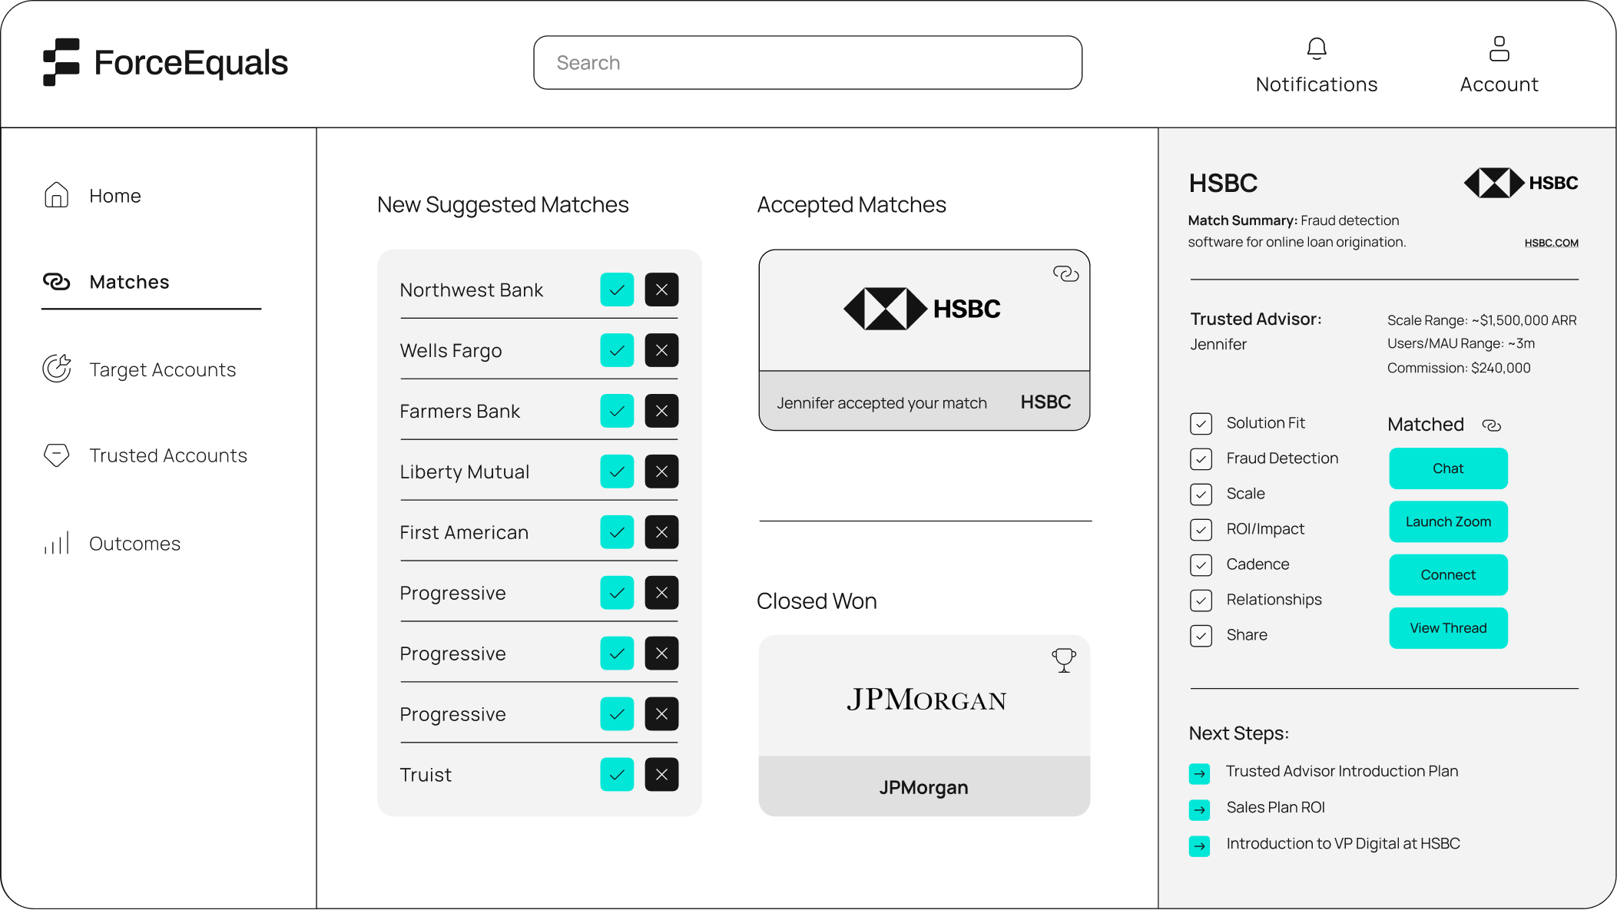
Task: Reject the Truist suggested match
Action: (x=661, y=775)
